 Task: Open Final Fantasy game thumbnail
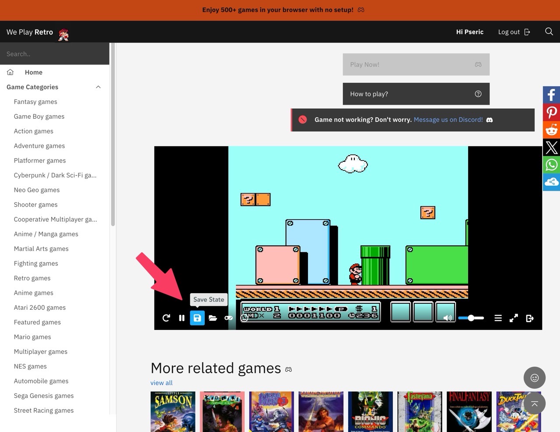point(469,412)
